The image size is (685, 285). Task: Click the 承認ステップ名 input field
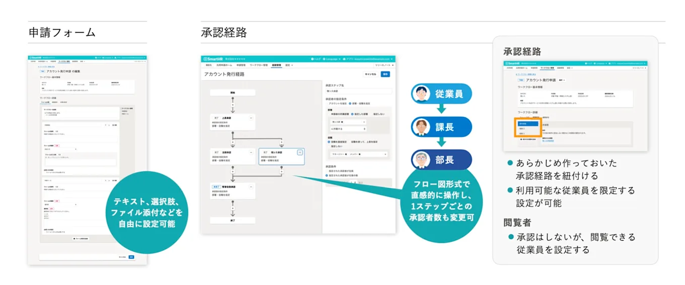tap(358, 92)
